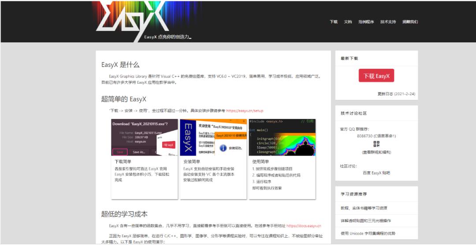Open the 更新日志 (2021-2-24) link
476x245 pixels.
coord(396,94)
